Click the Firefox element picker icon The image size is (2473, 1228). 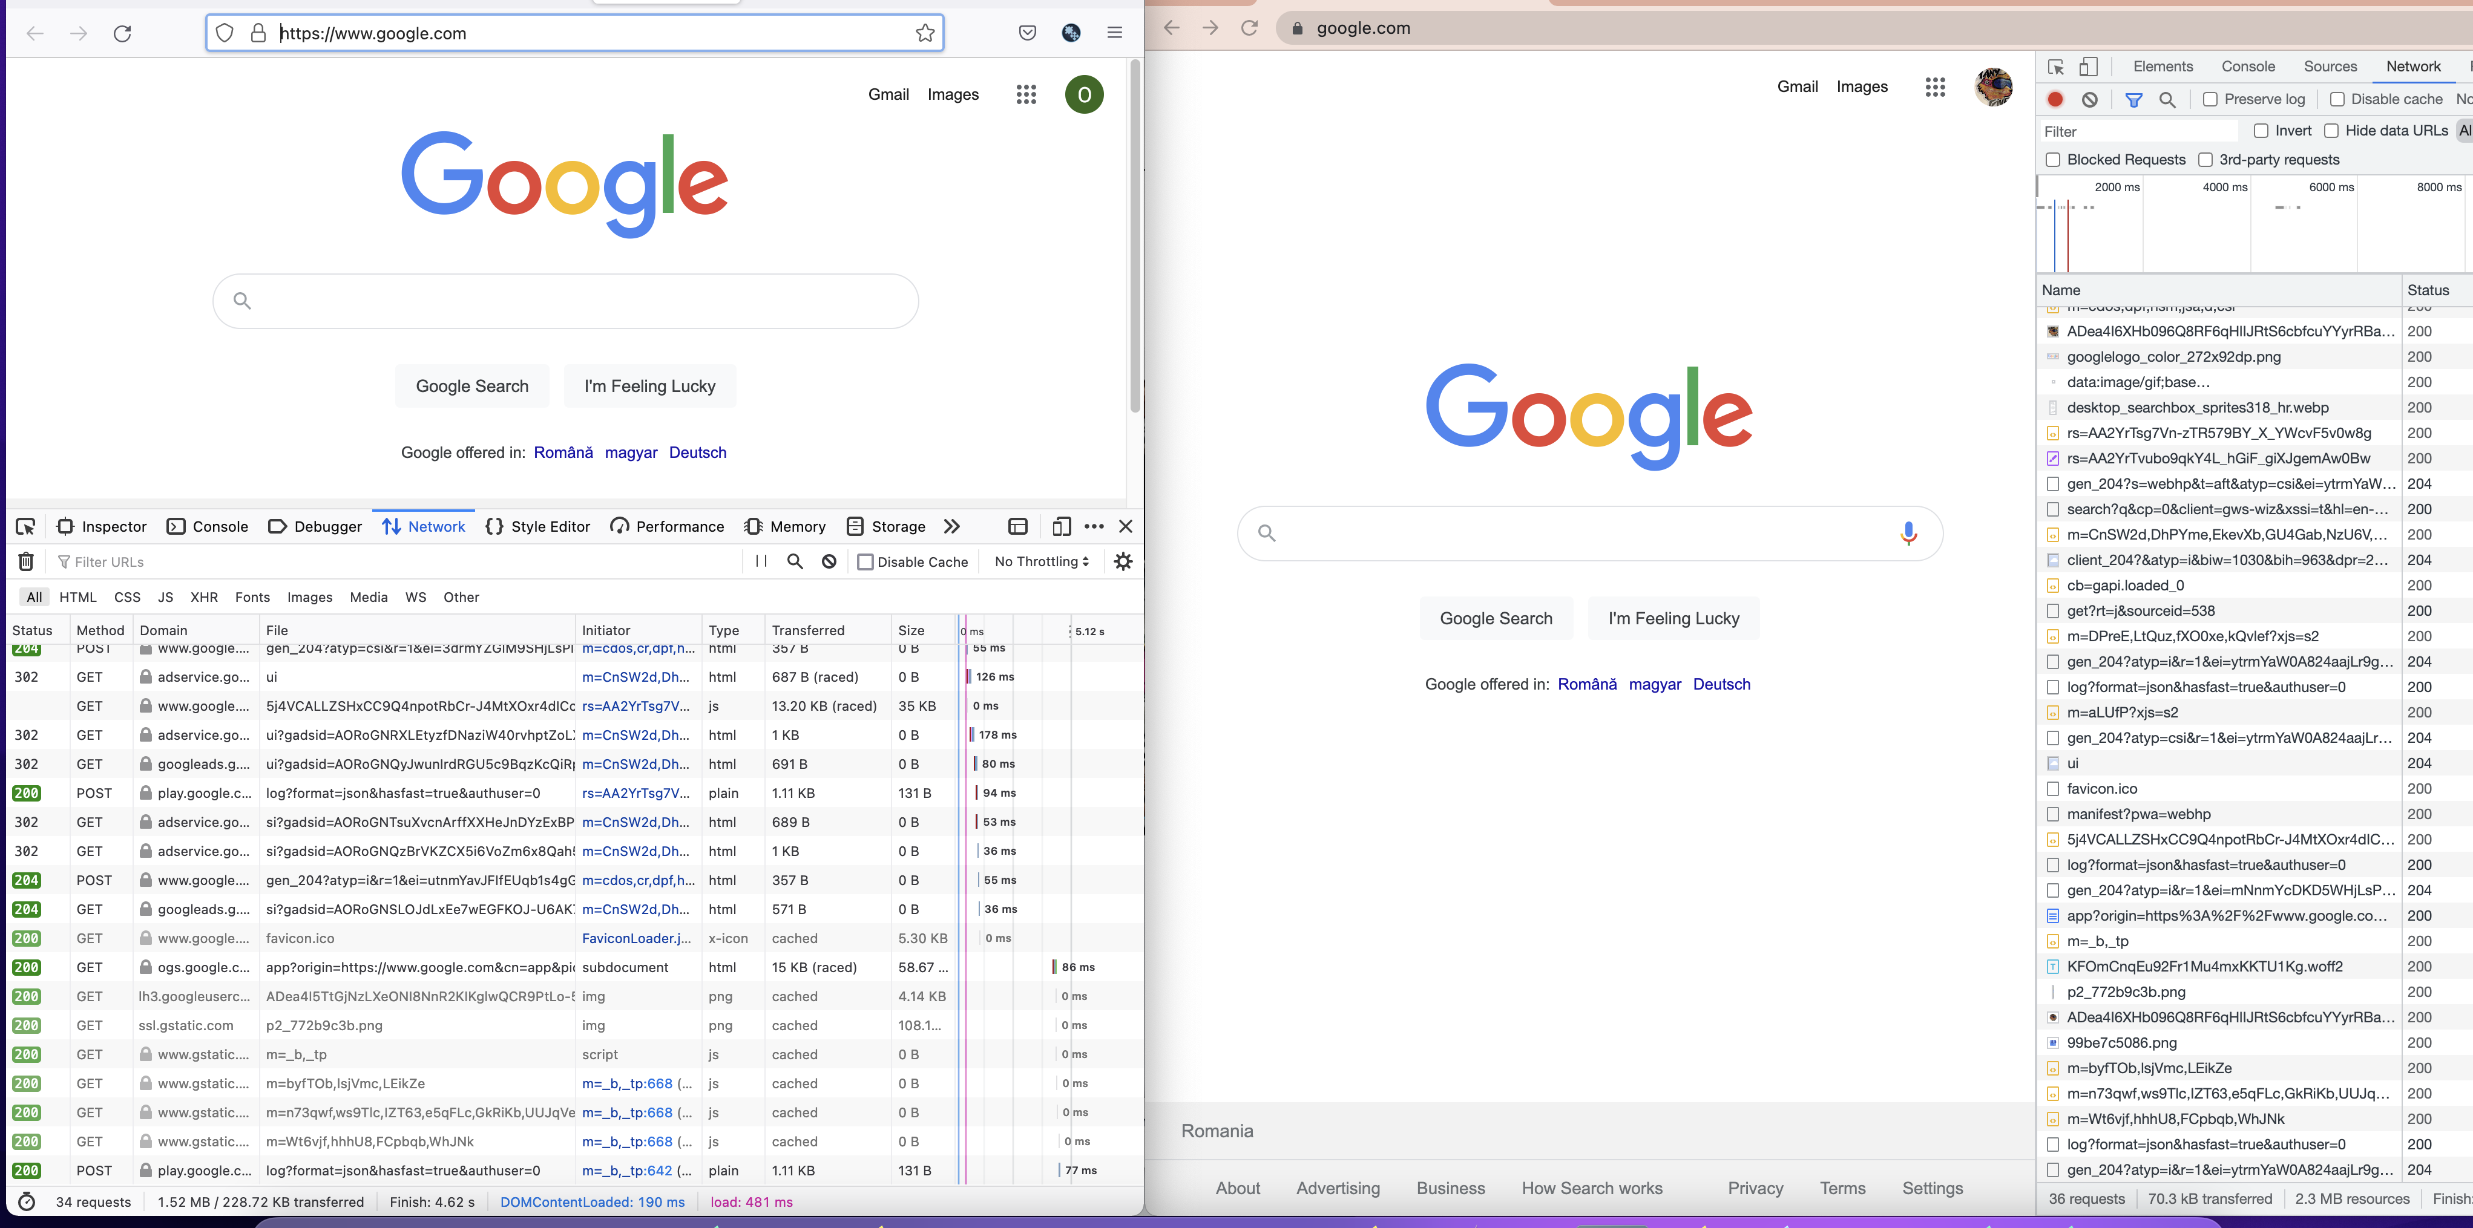pyautogui.click(x=26, y=527)
